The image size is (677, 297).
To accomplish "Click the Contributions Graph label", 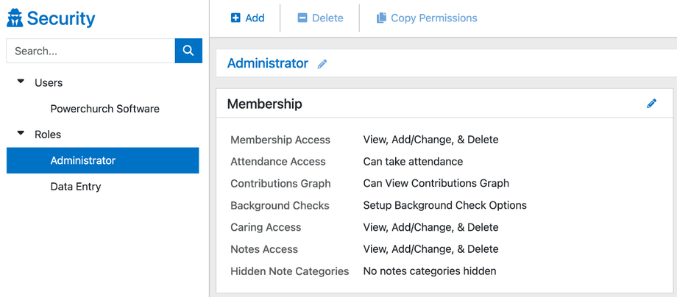I will coord(280,184).
